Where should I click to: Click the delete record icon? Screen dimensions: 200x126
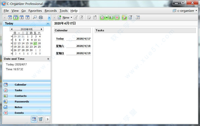click(81, 17)
